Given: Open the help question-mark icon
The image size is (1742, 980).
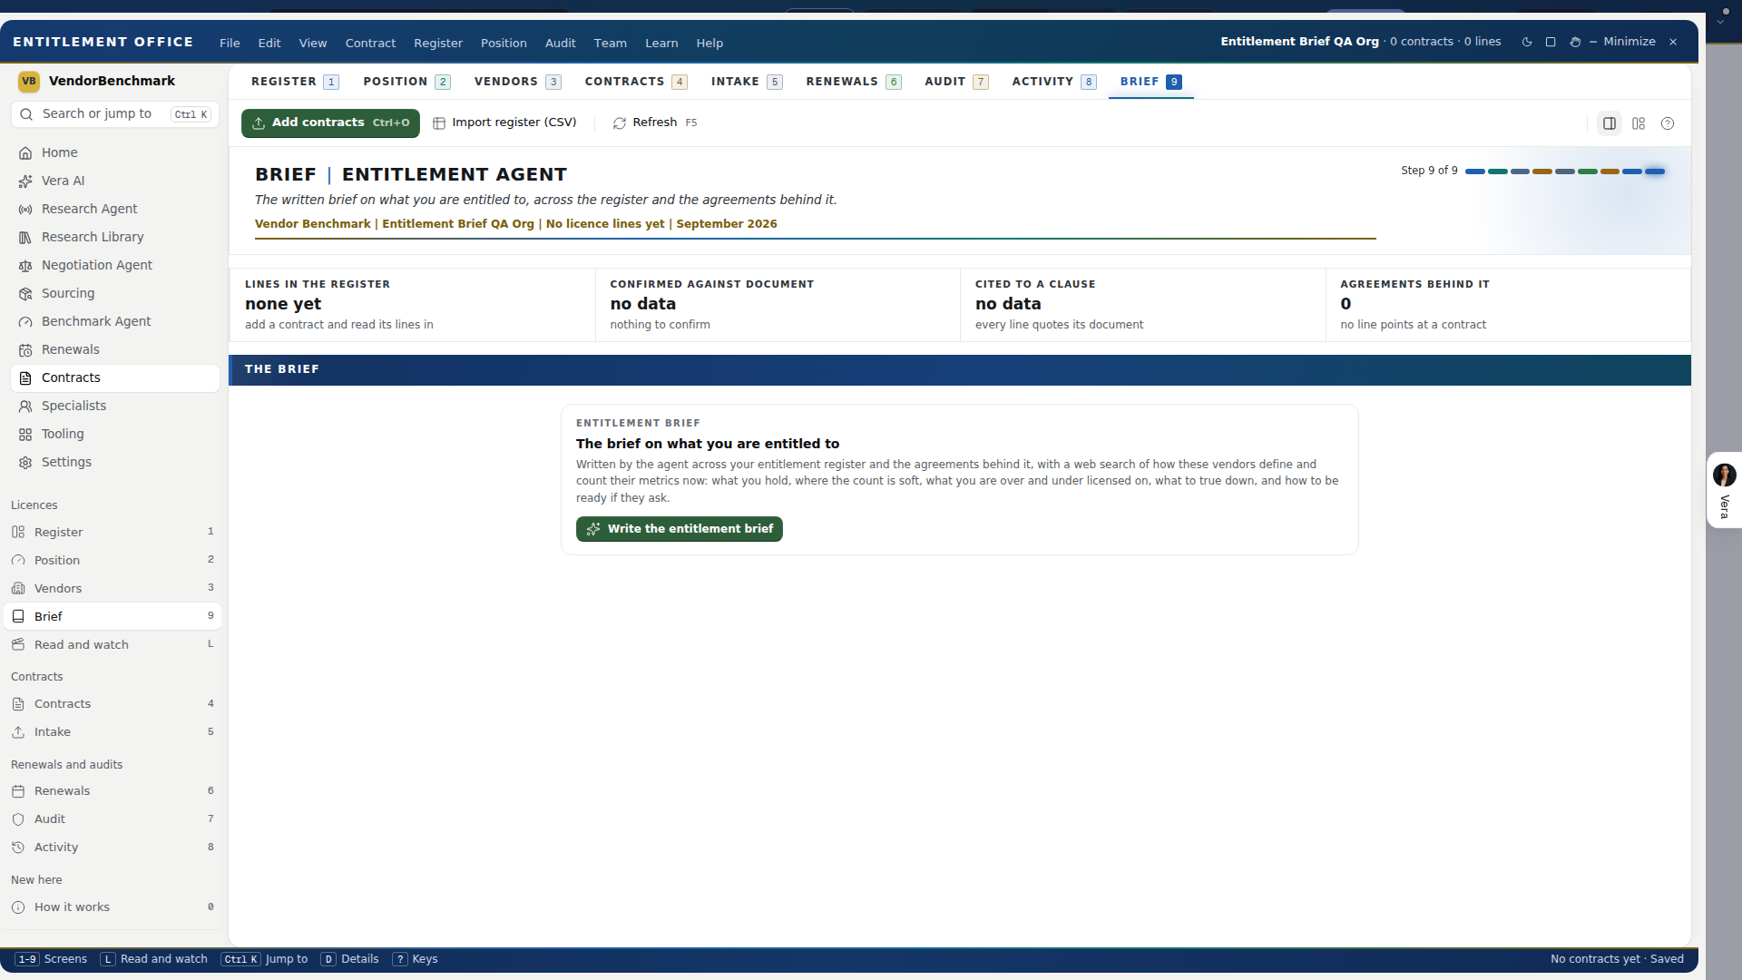Looking at the screenshot, I should click(1668, 123).
